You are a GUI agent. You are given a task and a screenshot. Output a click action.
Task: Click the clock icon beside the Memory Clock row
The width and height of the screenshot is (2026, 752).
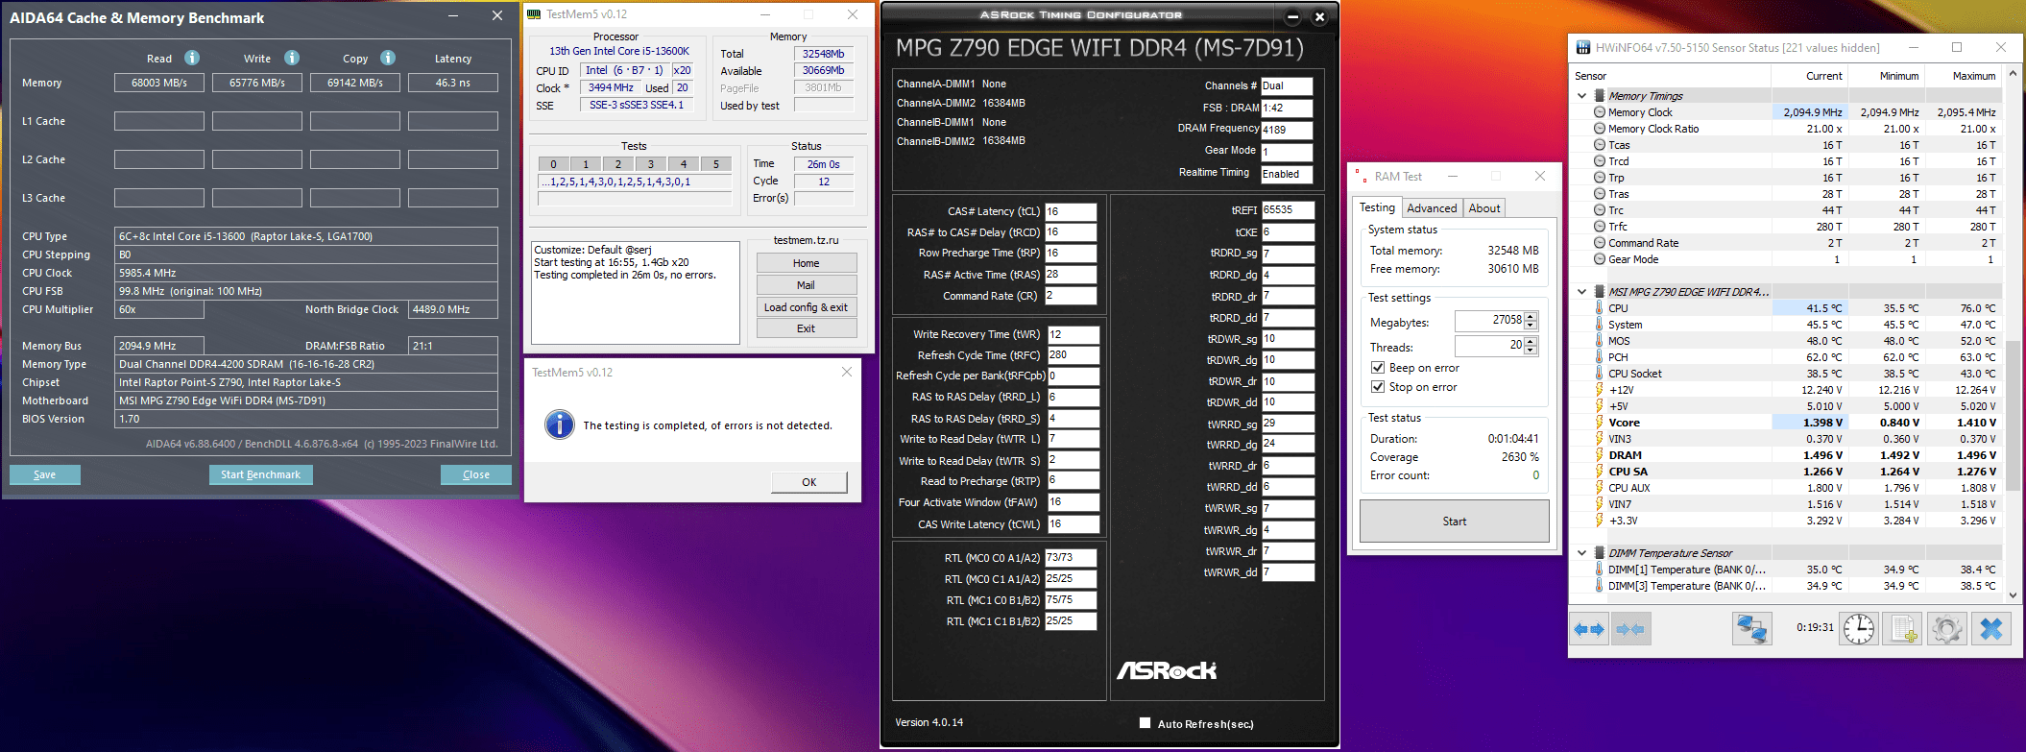(x=1599, y=112)
